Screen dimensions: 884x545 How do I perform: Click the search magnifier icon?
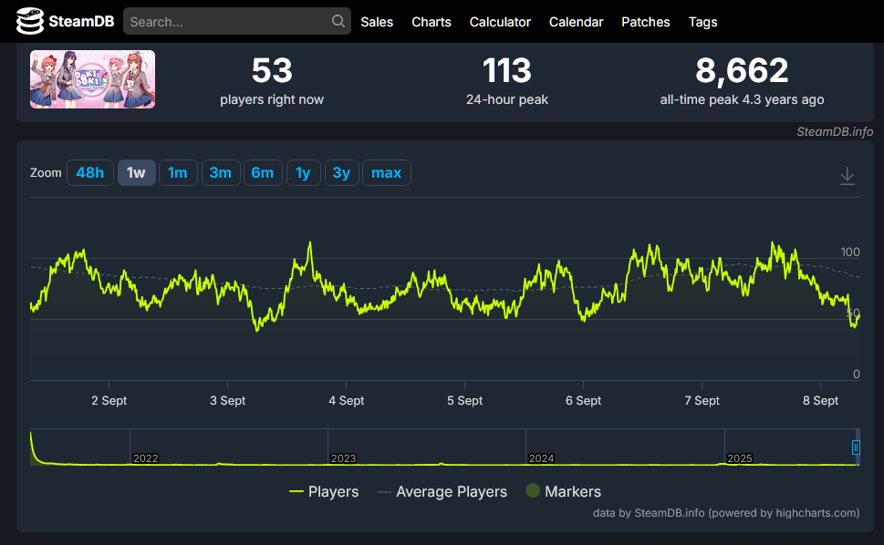click(x=338, y=21)
